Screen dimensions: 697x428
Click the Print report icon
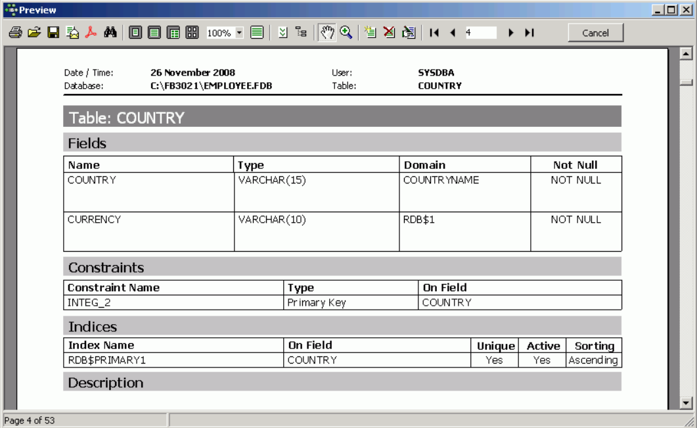tap(15, 33)
